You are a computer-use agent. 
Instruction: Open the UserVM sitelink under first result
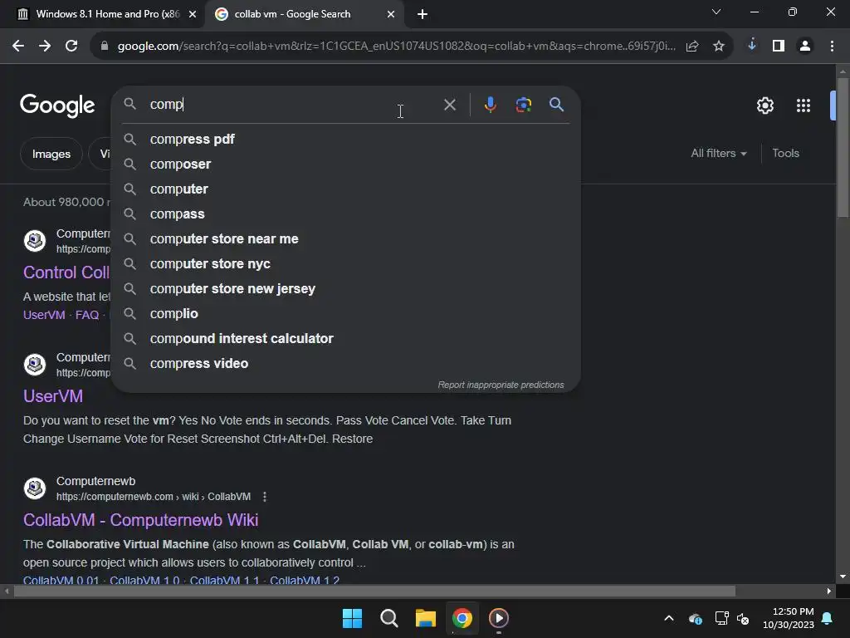(44, 315)
